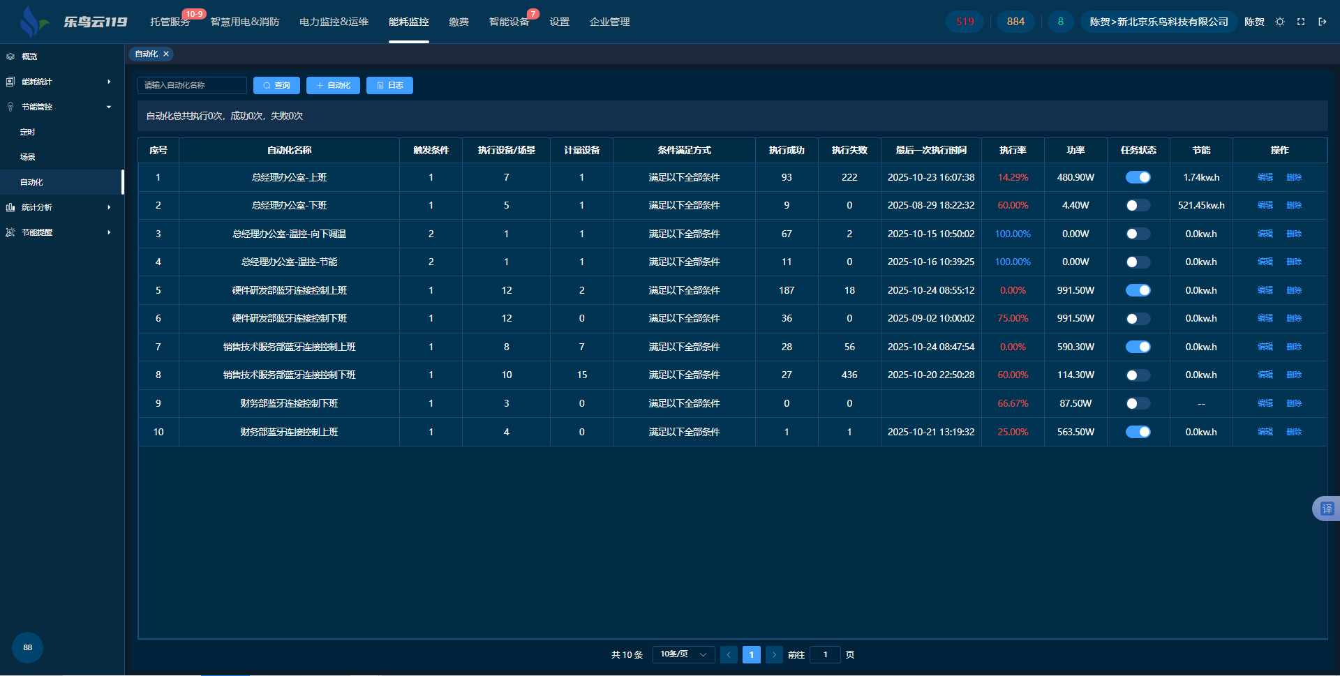
Task: Open the 电力监控&运维 top menu
Action: [334, 22]
